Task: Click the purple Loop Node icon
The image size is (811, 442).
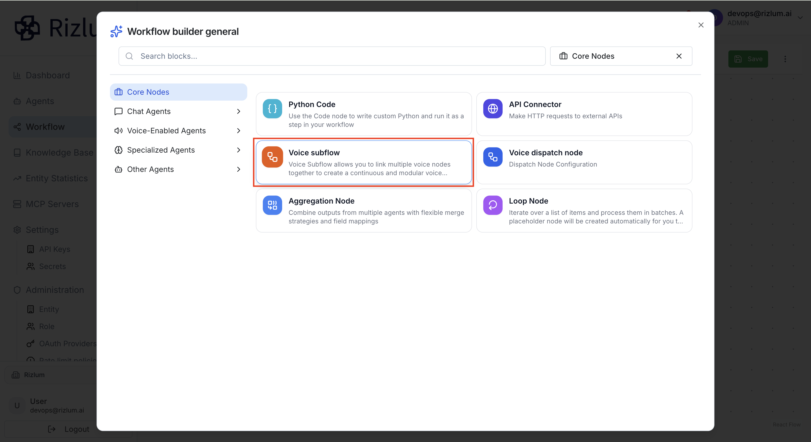Action: click(x=493, y=205)
